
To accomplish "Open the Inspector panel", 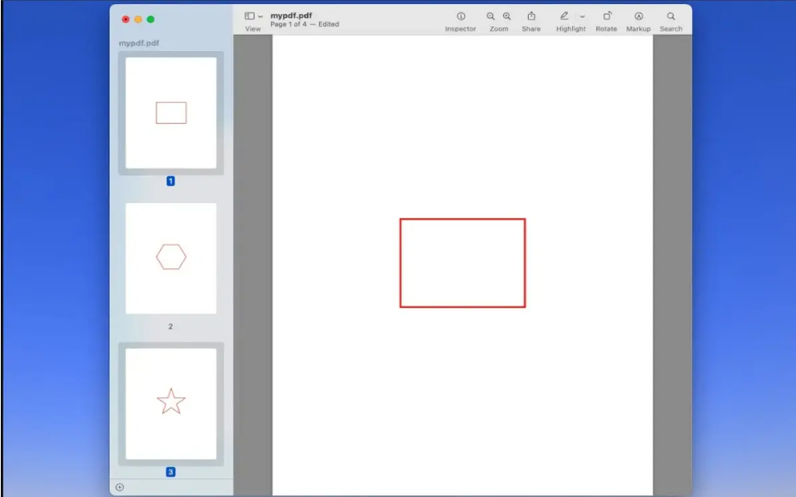I will [x=461, y=16].
